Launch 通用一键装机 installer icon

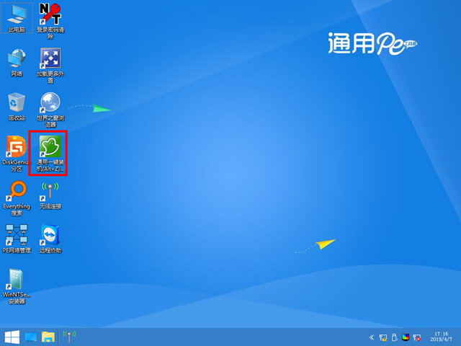(x=50, y=148)
